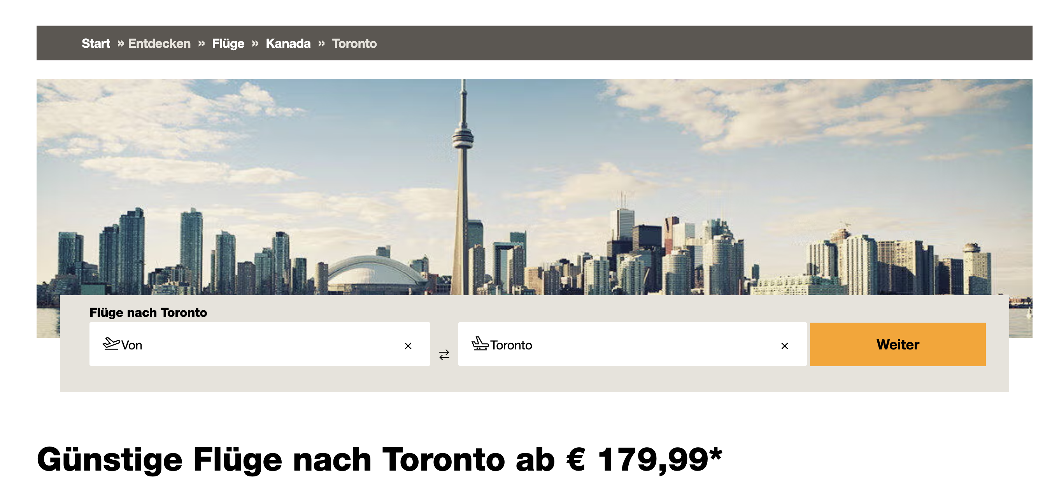1059x490 pixels.
Task: Click the Flüge nach Toronto form label
Action: [x=148, y=313]
